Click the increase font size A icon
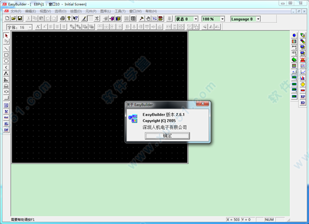Image resolution: width=309 pixels, height=224 pixels. 38,27
